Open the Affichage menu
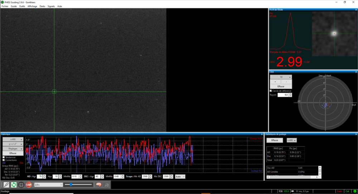This screenshot has height=194, width=358. [x=32, y=6]
